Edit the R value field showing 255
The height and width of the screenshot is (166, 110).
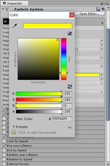tap(68, 94)
